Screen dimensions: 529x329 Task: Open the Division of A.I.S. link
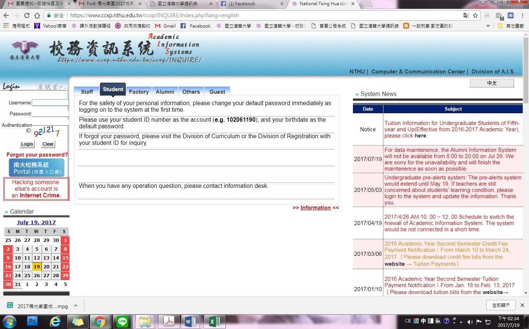coord(493,72)
